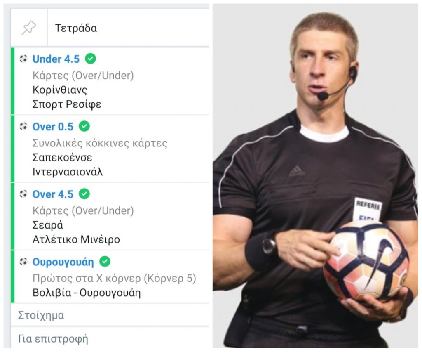Click the soccer ball icon next to Over 0.5
Image resolution: width=422 pixels, height=352 pixels.
23,126
